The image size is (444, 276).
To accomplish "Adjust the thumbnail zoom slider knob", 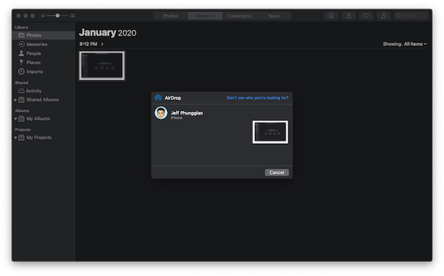I will coord(58,15).
